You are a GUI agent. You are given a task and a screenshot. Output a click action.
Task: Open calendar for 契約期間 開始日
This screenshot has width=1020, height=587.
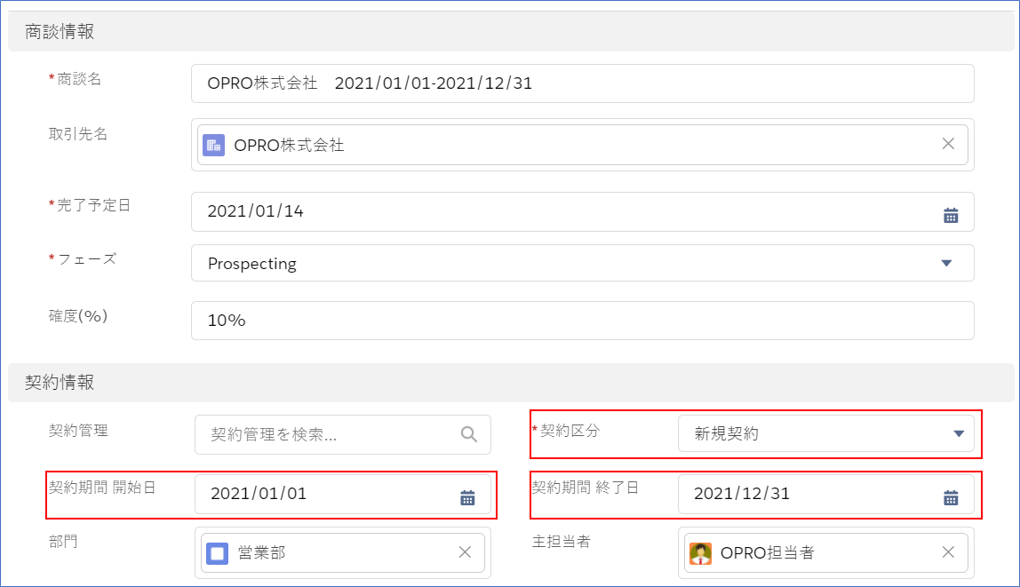[x=467, y=497]
